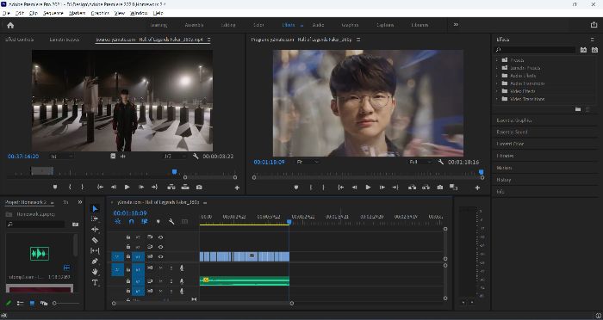The image size is (603, 320).
Task: Open the Sequence menu
Action: point(53,13)
